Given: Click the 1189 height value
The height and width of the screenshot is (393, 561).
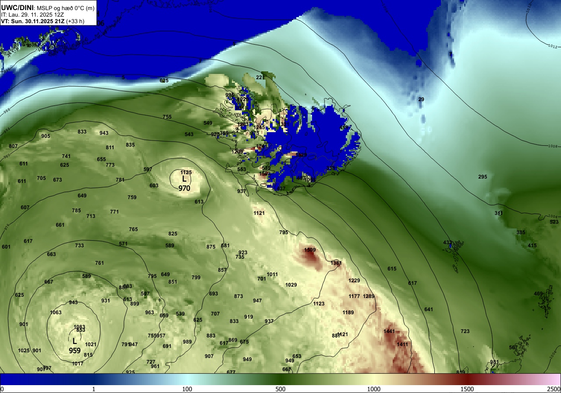Looking at the screenshot, I should 348,312.
